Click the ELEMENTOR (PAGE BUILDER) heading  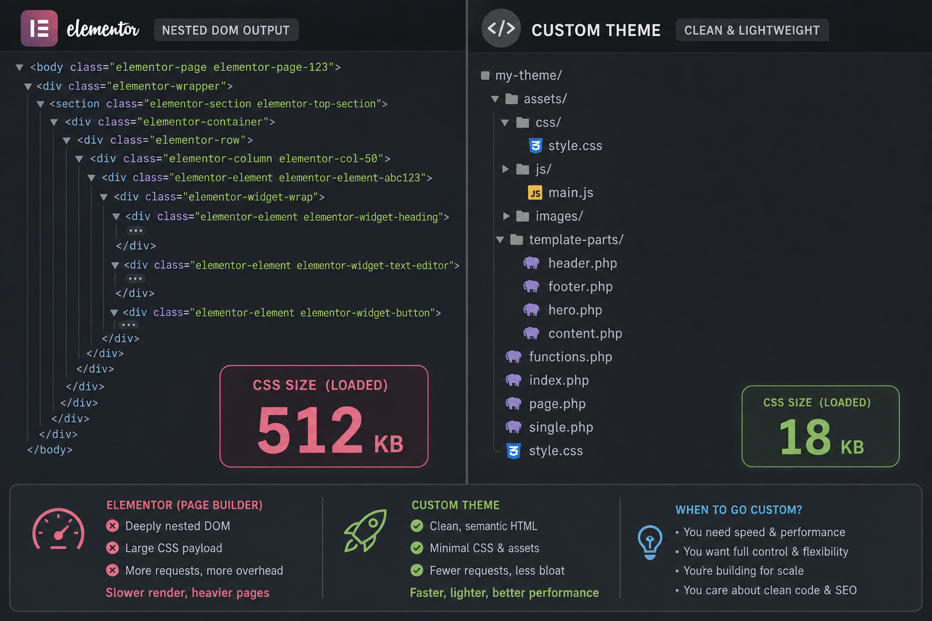point(184,505)
